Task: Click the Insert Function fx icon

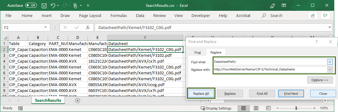Action: (88, 27)
